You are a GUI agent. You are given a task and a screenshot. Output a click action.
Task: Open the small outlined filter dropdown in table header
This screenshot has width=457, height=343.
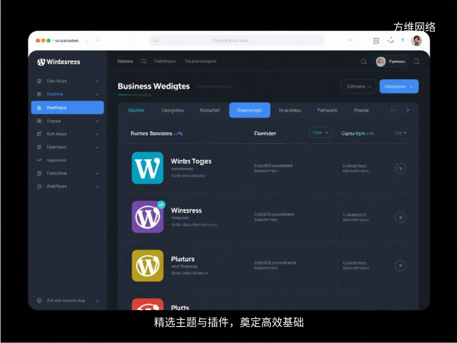[x=320, y=133]
